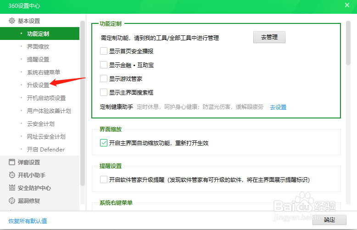The image size is (357, 230).
Task: Click the main panel vertical scrollbar
Action: tap(348, 43)
